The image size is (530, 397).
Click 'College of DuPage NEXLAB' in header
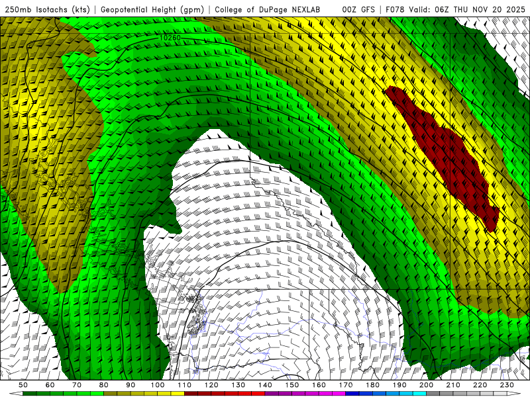coord(267,10)
